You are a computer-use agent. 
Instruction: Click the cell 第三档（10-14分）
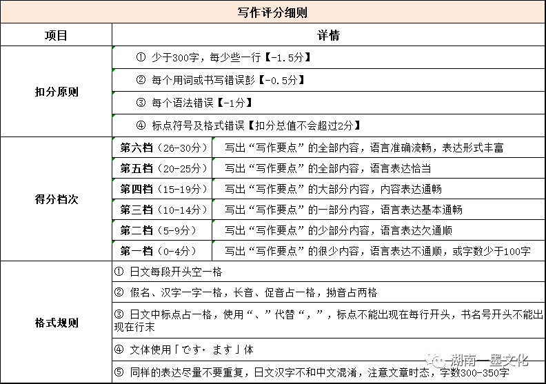pos(162,209)
